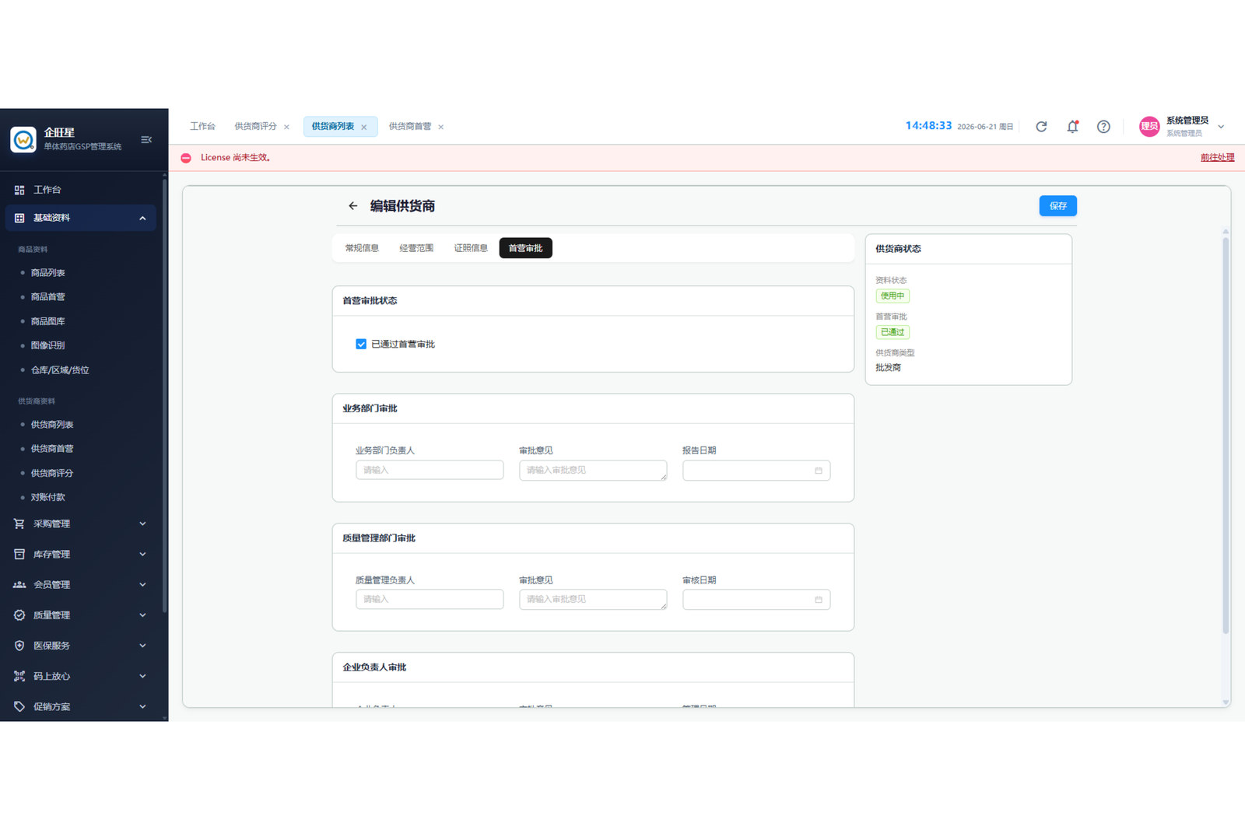Switch to 工作台 top tab
1245x830 pixels.
202,127
